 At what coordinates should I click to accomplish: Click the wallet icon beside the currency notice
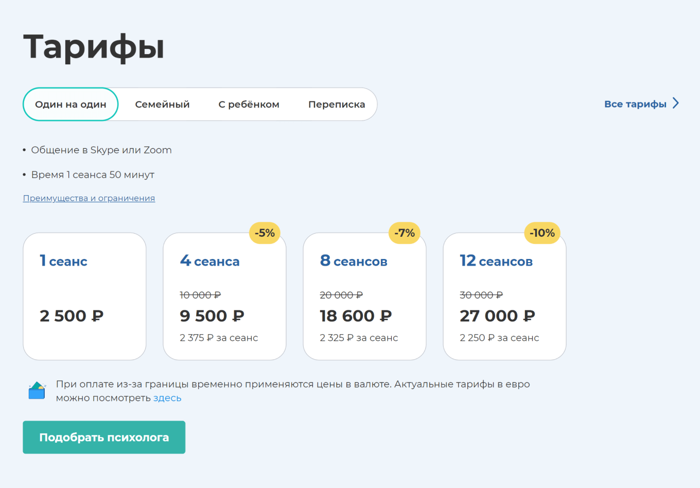pos(36,390)
